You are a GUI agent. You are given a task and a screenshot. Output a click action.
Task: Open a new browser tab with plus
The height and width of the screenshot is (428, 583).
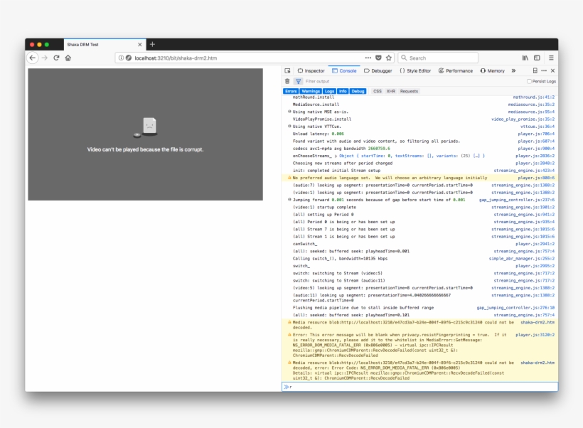152,44
